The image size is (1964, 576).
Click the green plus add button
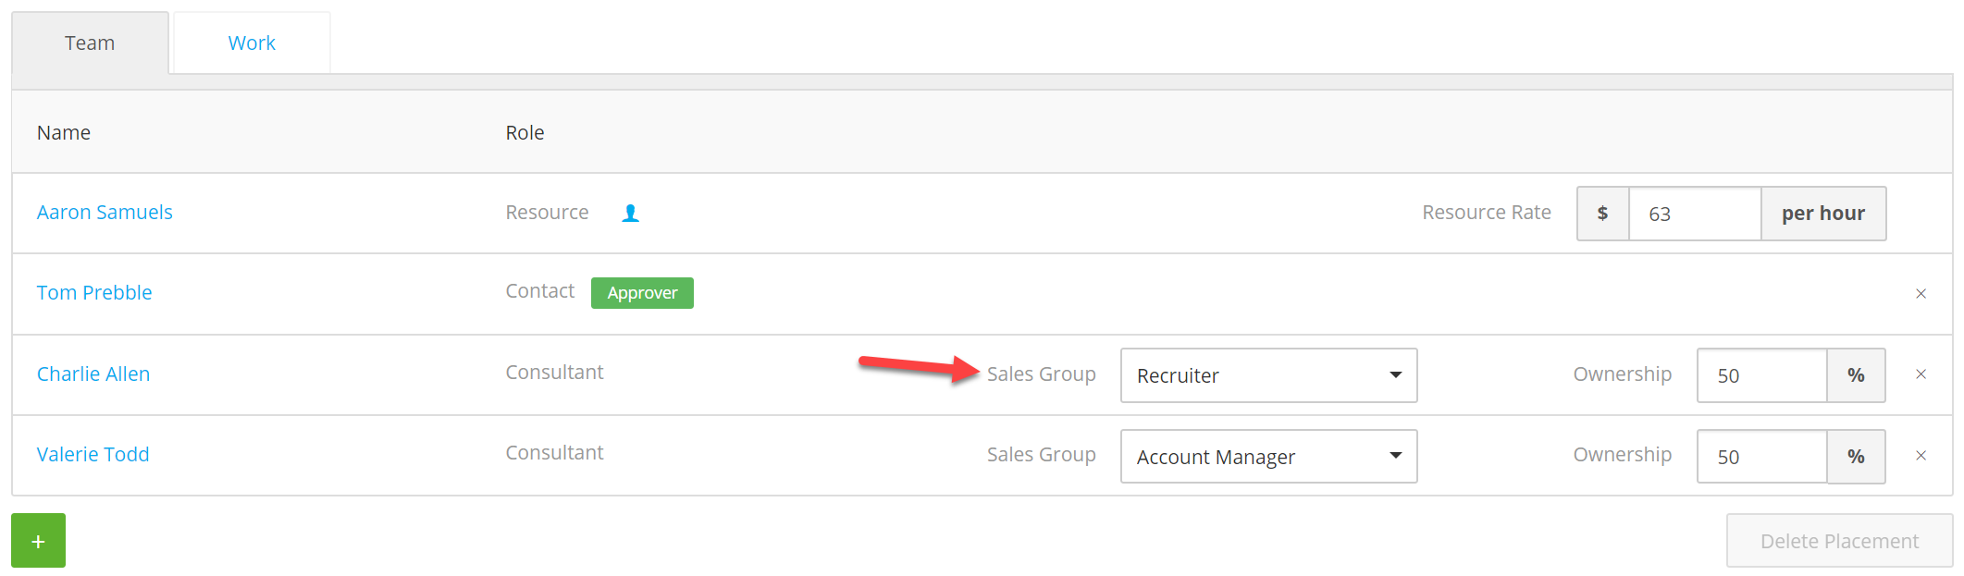pyautogui.click(x=38, y=540)
